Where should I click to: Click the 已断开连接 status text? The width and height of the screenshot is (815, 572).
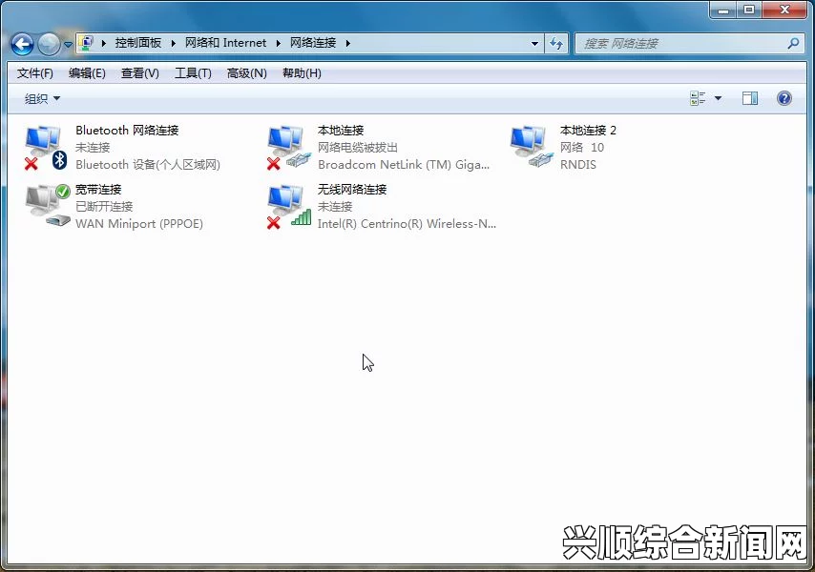tap(104, 207)
